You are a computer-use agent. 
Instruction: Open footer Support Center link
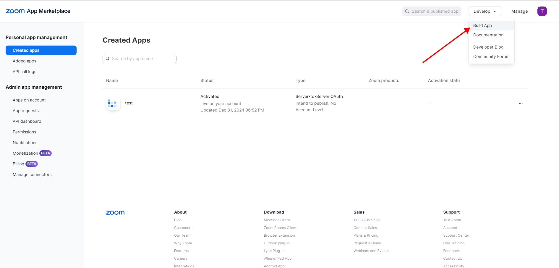(456, 235)
